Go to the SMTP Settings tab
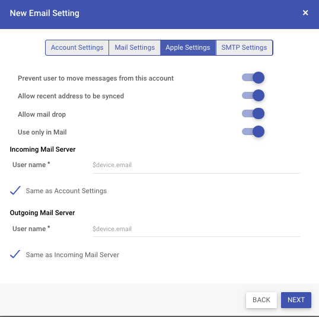The image size is (319, 317). [244, 47]
